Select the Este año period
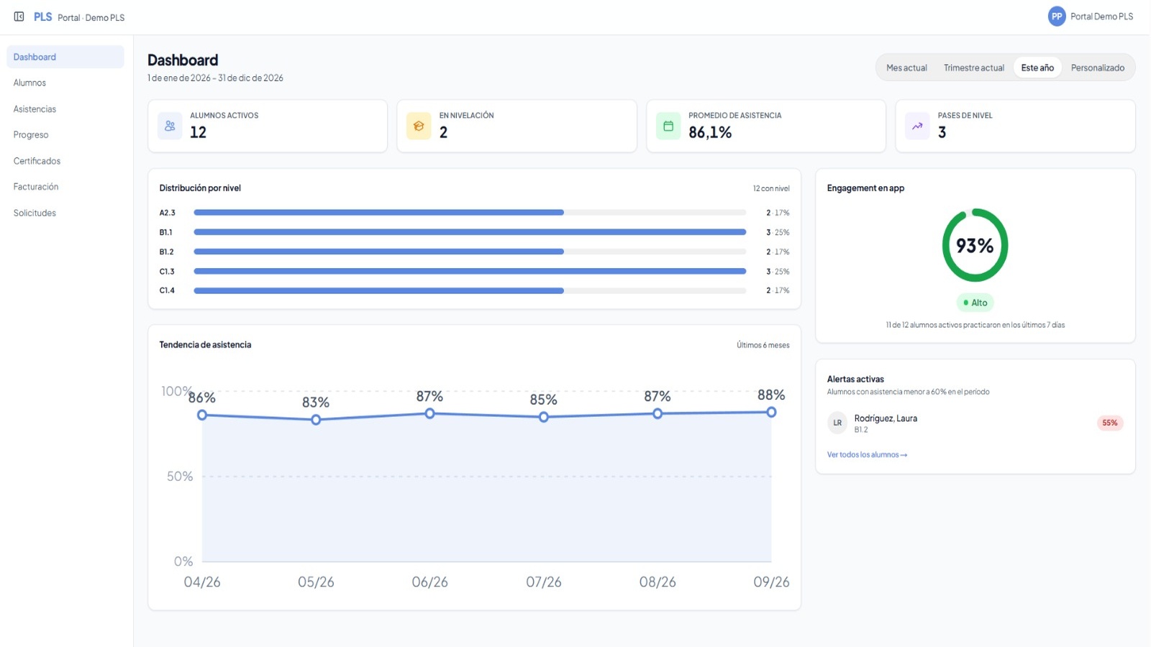1151x647 pixels. (1037, 68)
